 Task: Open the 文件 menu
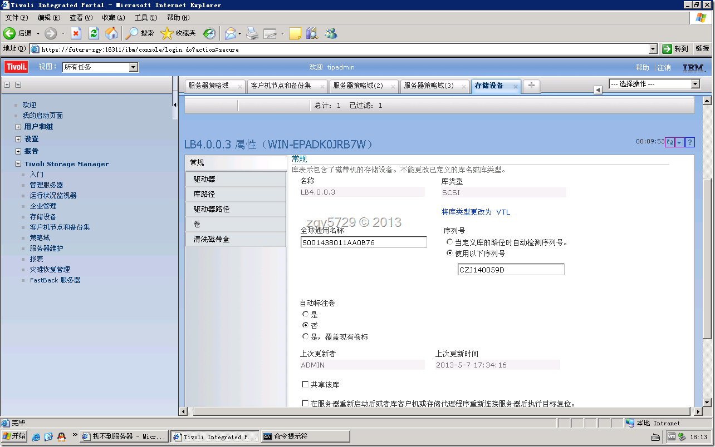pos(16,18)
